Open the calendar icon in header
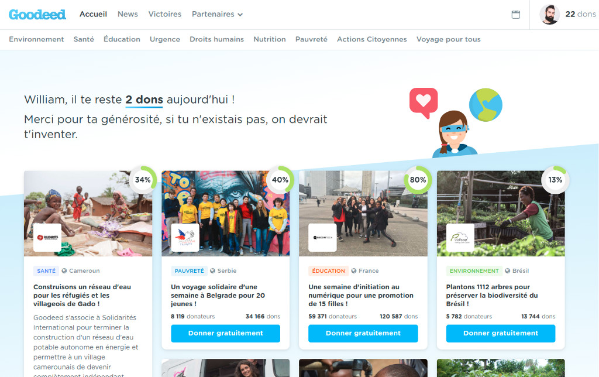599x377 pixels. tap(516, 15)
